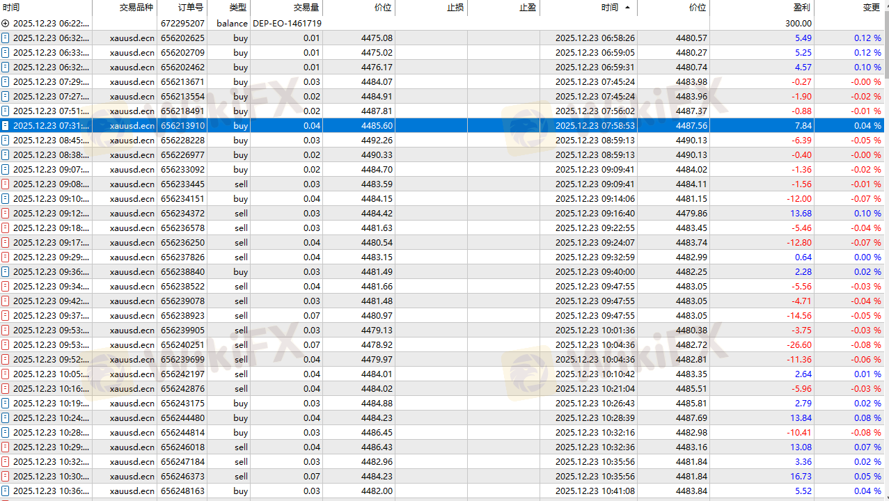Click the buy icon for order 656202625
The width and height of the screenshot is (889, 501).
point(6,38)
